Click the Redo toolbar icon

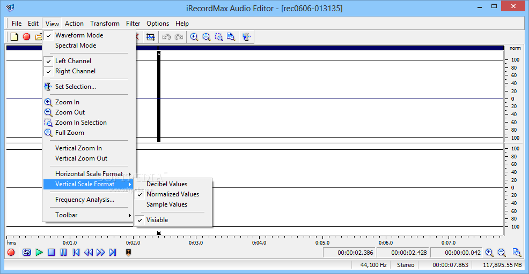click(x=179, y=37)
